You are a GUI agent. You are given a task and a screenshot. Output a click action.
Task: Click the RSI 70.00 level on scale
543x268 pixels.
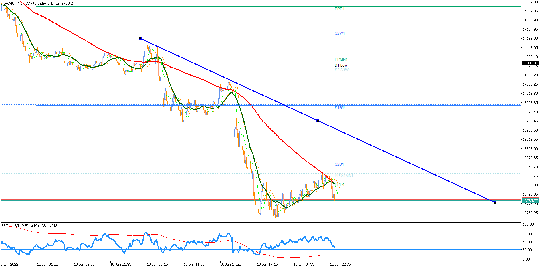tap(527, 234)
